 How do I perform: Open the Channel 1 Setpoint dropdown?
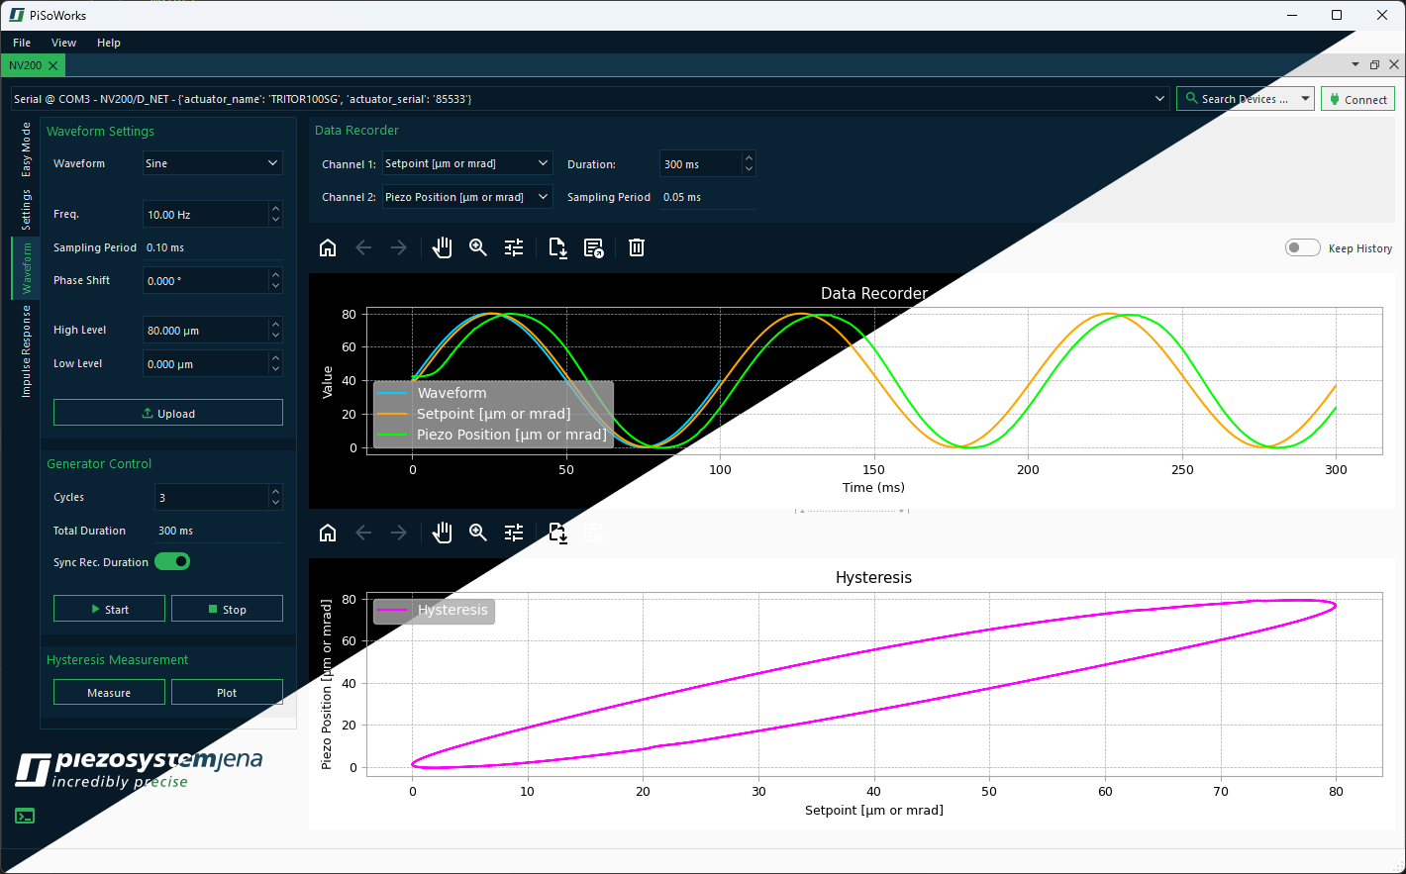(466, 163)
